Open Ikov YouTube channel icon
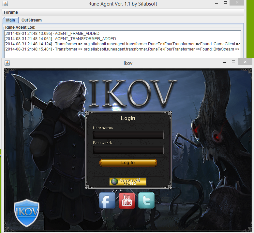Viewport: 254px width, 233px height. [x=127, y=200]
